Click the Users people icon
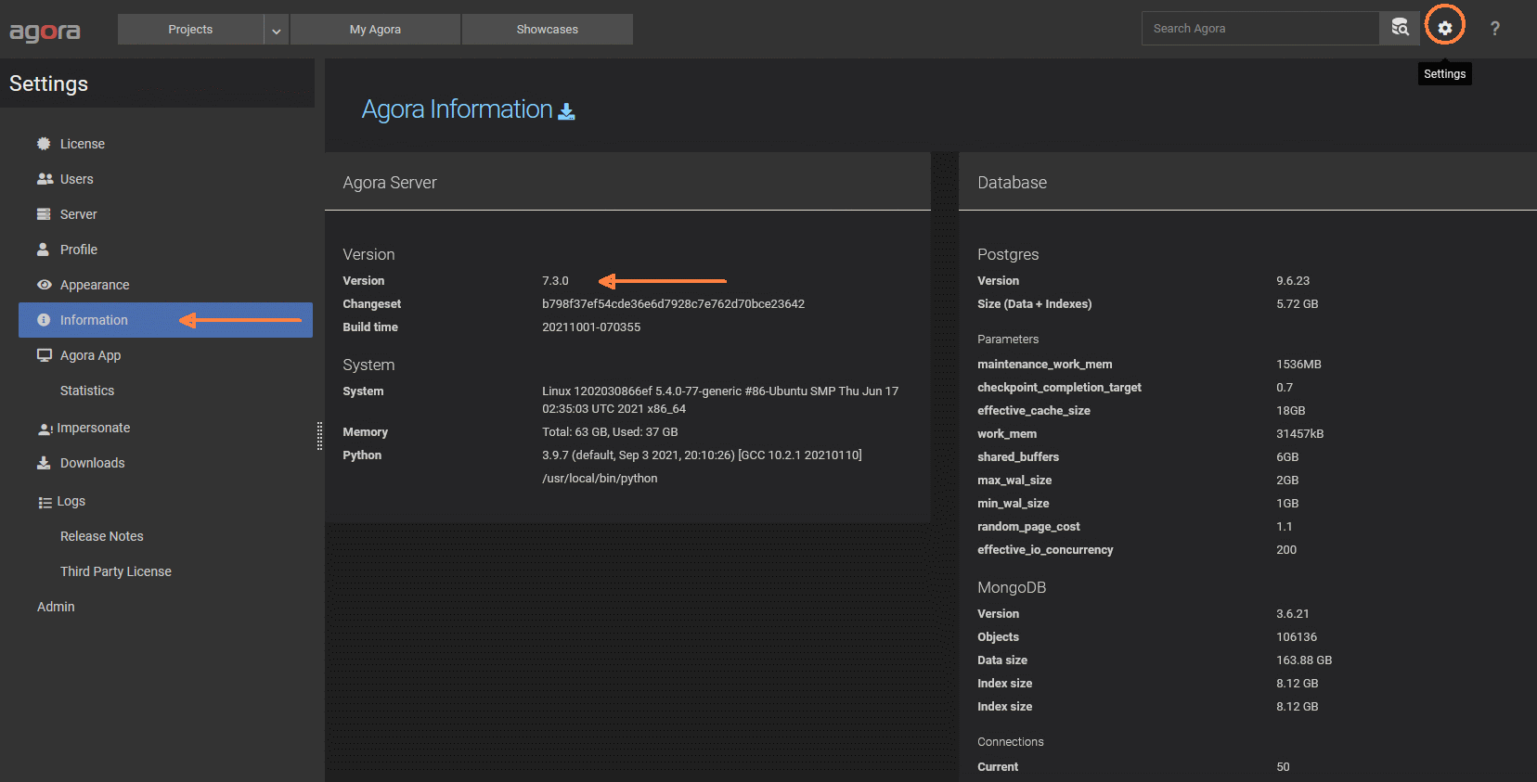The width and height of the screenshot is (1537, 782). [45, 179]
